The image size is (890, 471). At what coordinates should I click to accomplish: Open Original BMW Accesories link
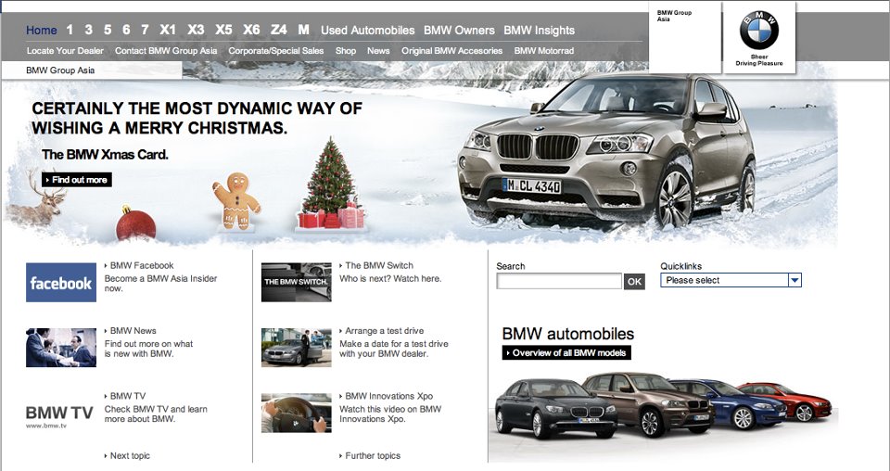tap(451, 50)
